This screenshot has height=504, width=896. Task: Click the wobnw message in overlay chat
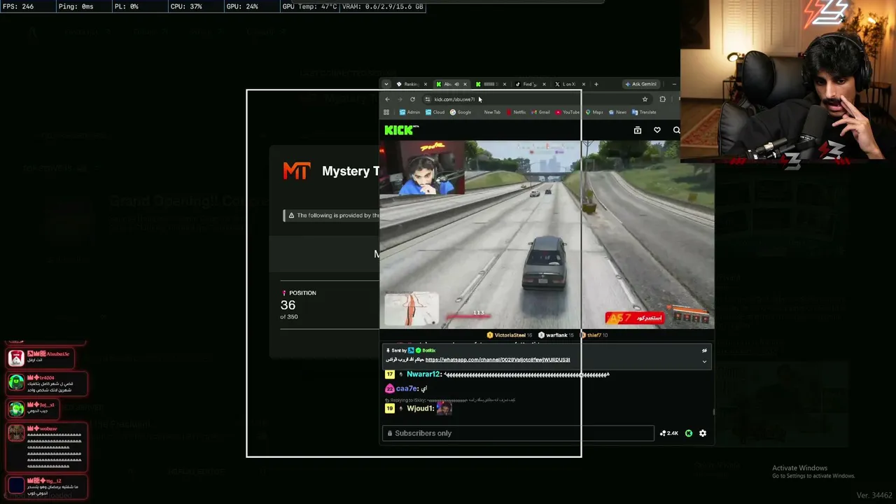[x=48, y=447]
